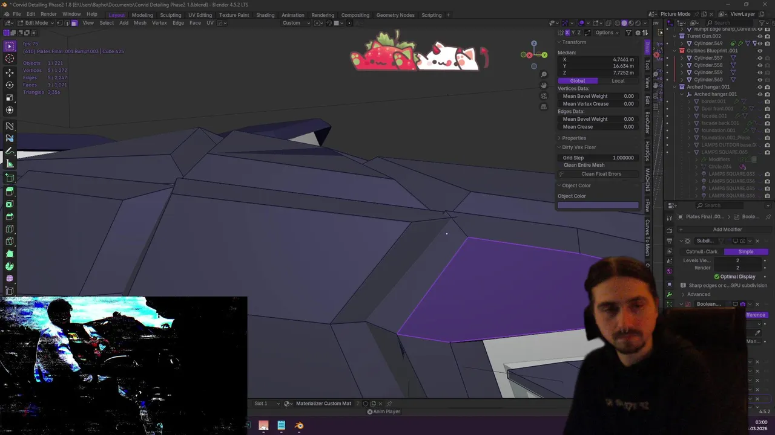
Task: Click the Pan view hand icon
Action: pos(544,85)
